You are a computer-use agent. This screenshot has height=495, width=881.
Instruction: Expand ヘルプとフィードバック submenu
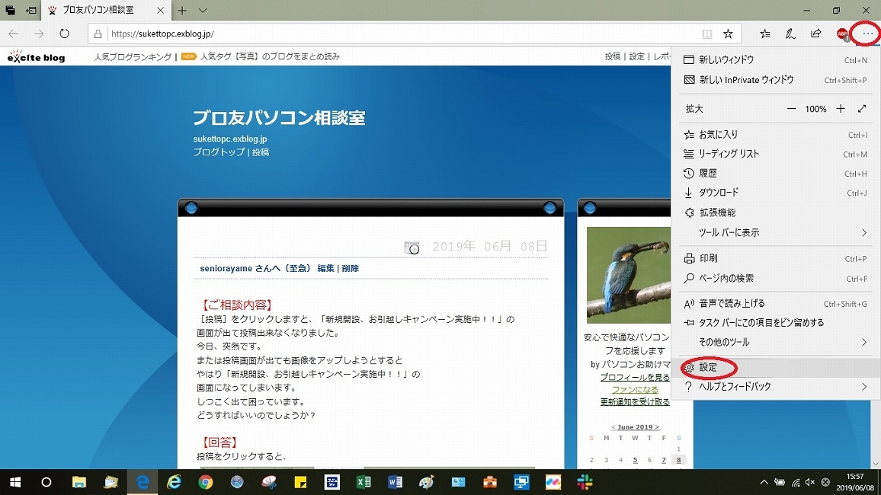775,387
